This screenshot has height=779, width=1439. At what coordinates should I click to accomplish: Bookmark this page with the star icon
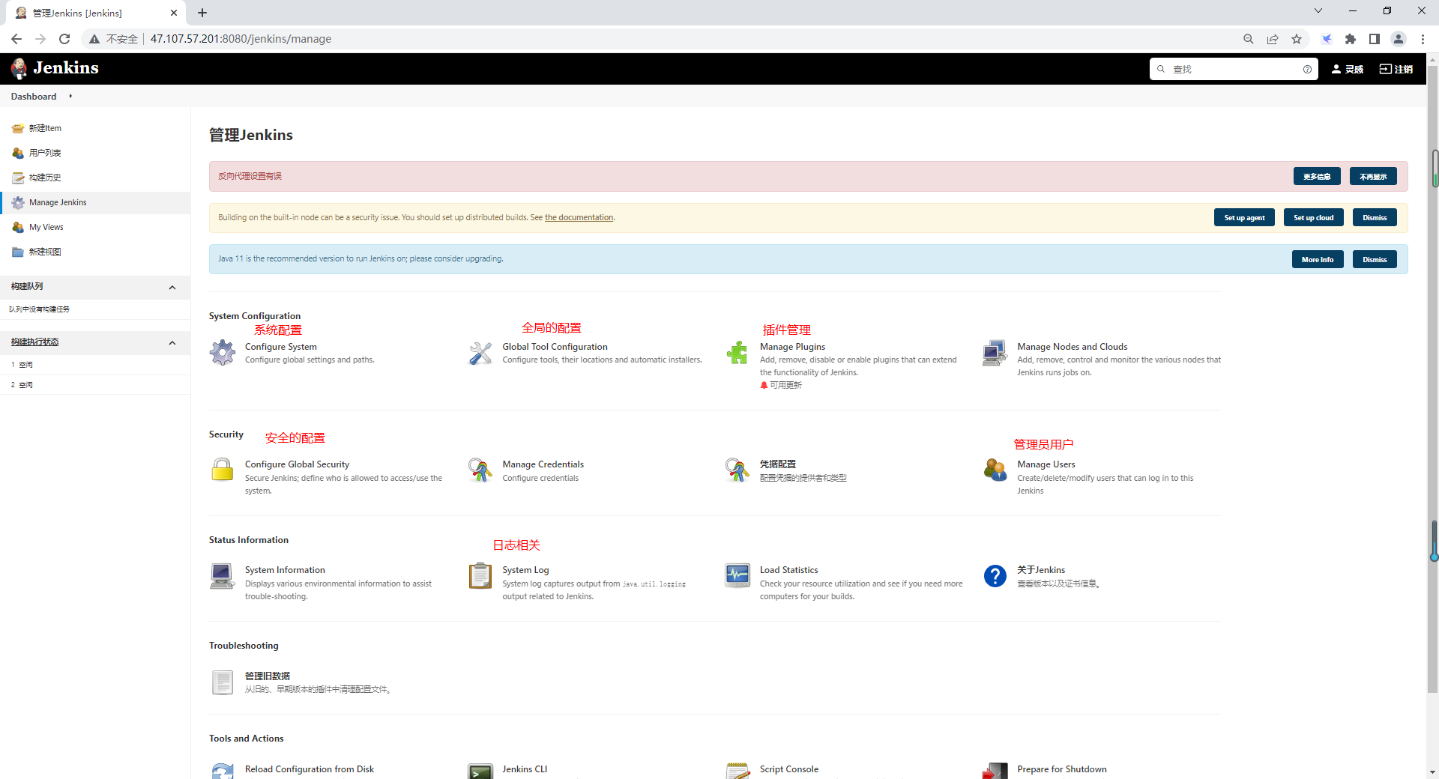click(1297, 39)
